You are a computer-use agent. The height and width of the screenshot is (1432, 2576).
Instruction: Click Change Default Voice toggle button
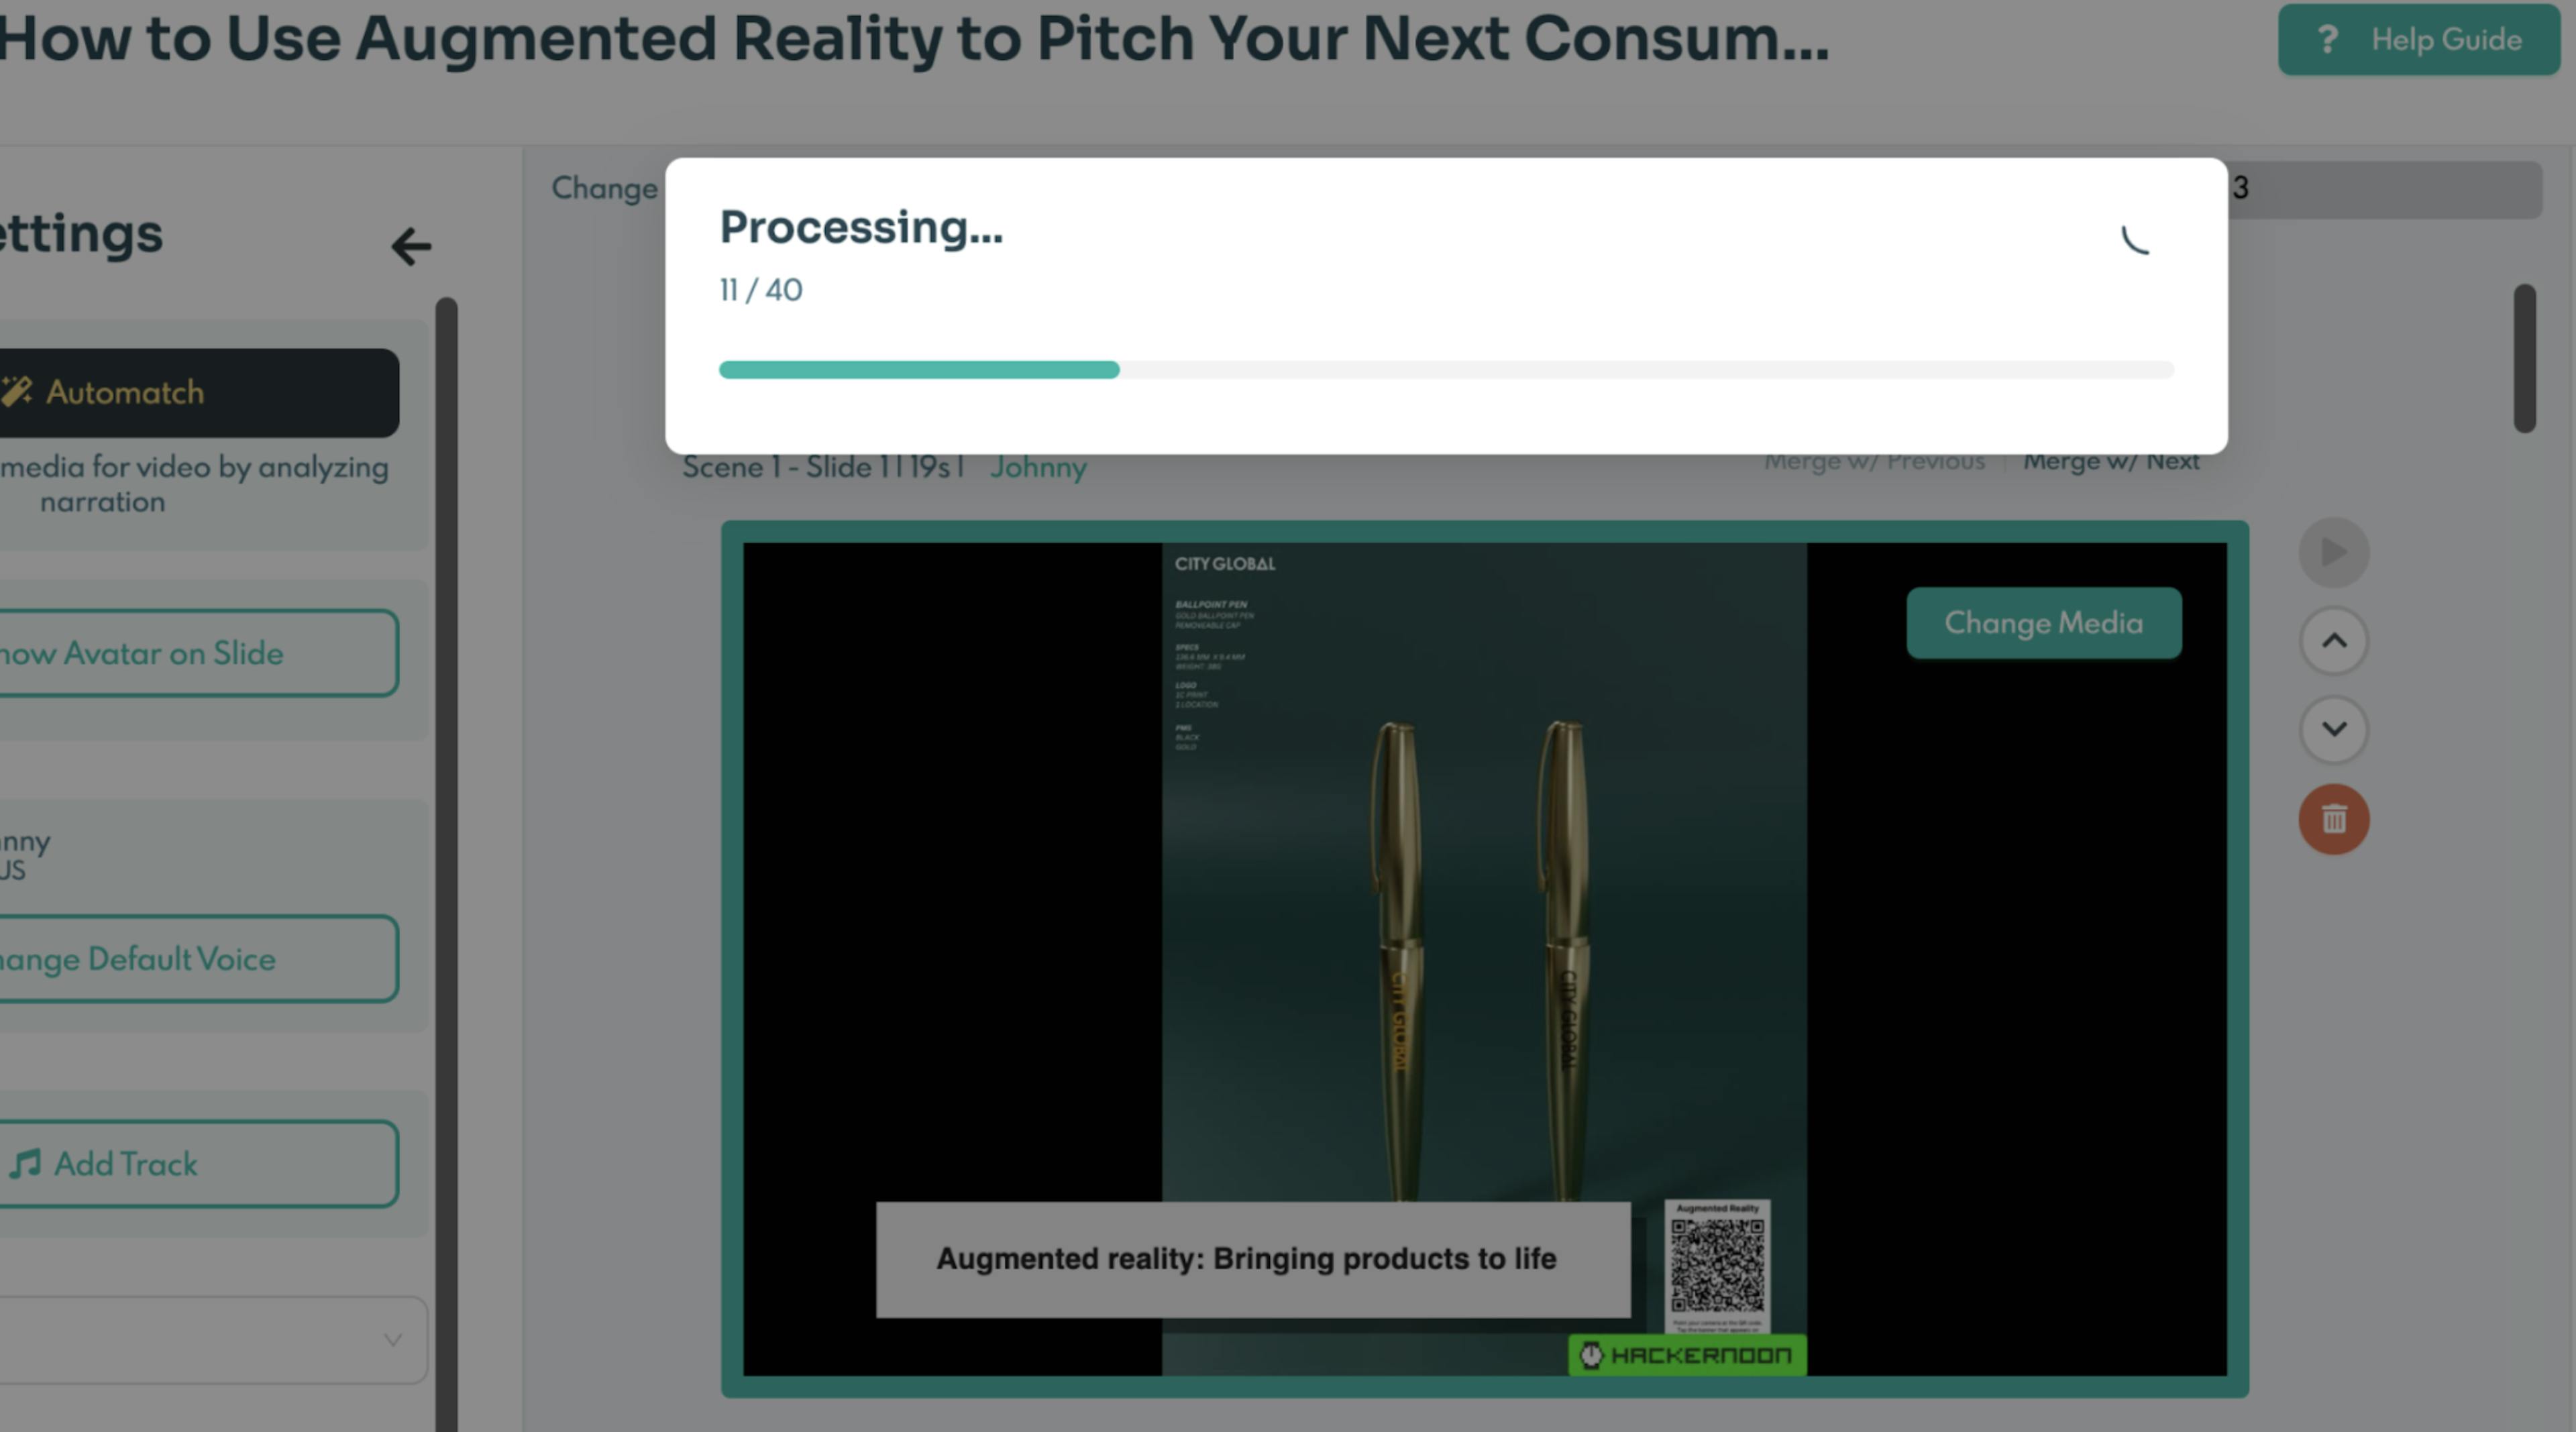click(199, 959)
